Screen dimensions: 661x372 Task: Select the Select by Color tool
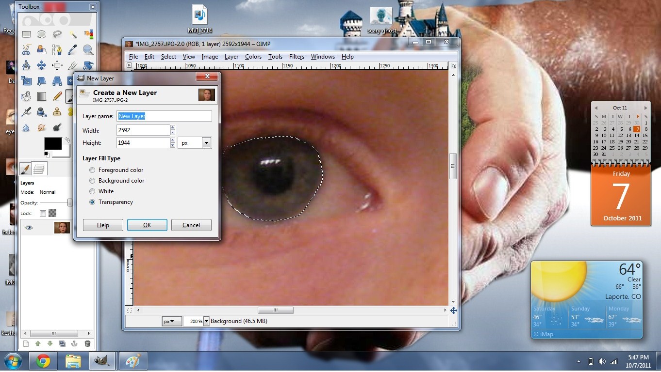click(88, 34)
